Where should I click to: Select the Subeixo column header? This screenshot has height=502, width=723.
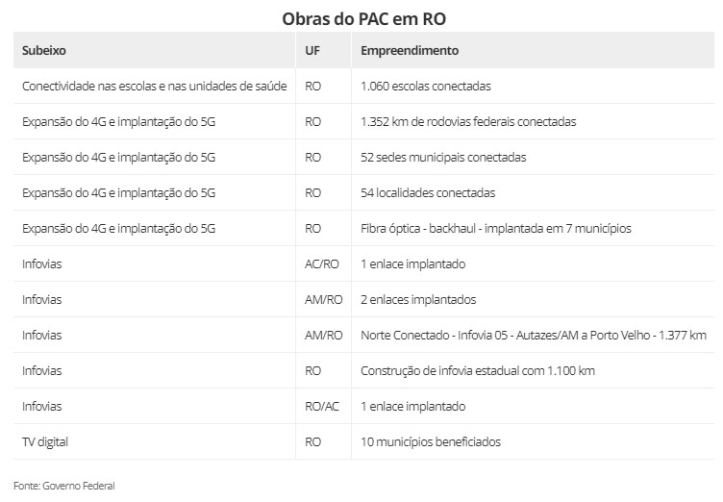point(44,50)
